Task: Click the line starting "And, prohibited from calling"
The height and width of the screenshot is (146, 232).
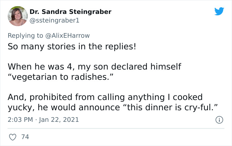Action: click(x=105, y=98)
